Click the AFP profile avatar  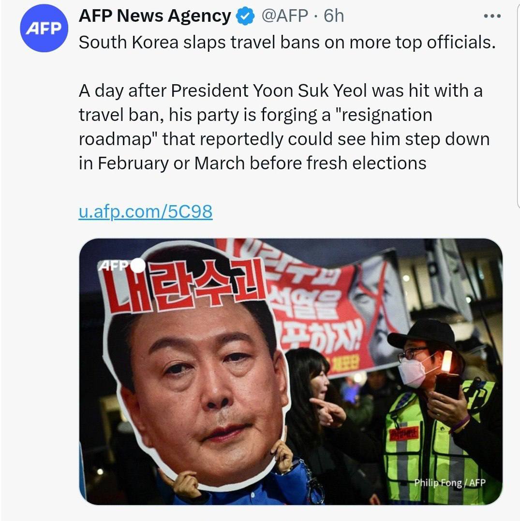(x=44, y=29)
